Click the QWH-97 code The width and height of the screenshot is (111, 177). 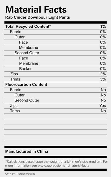(x=10, y=174)
